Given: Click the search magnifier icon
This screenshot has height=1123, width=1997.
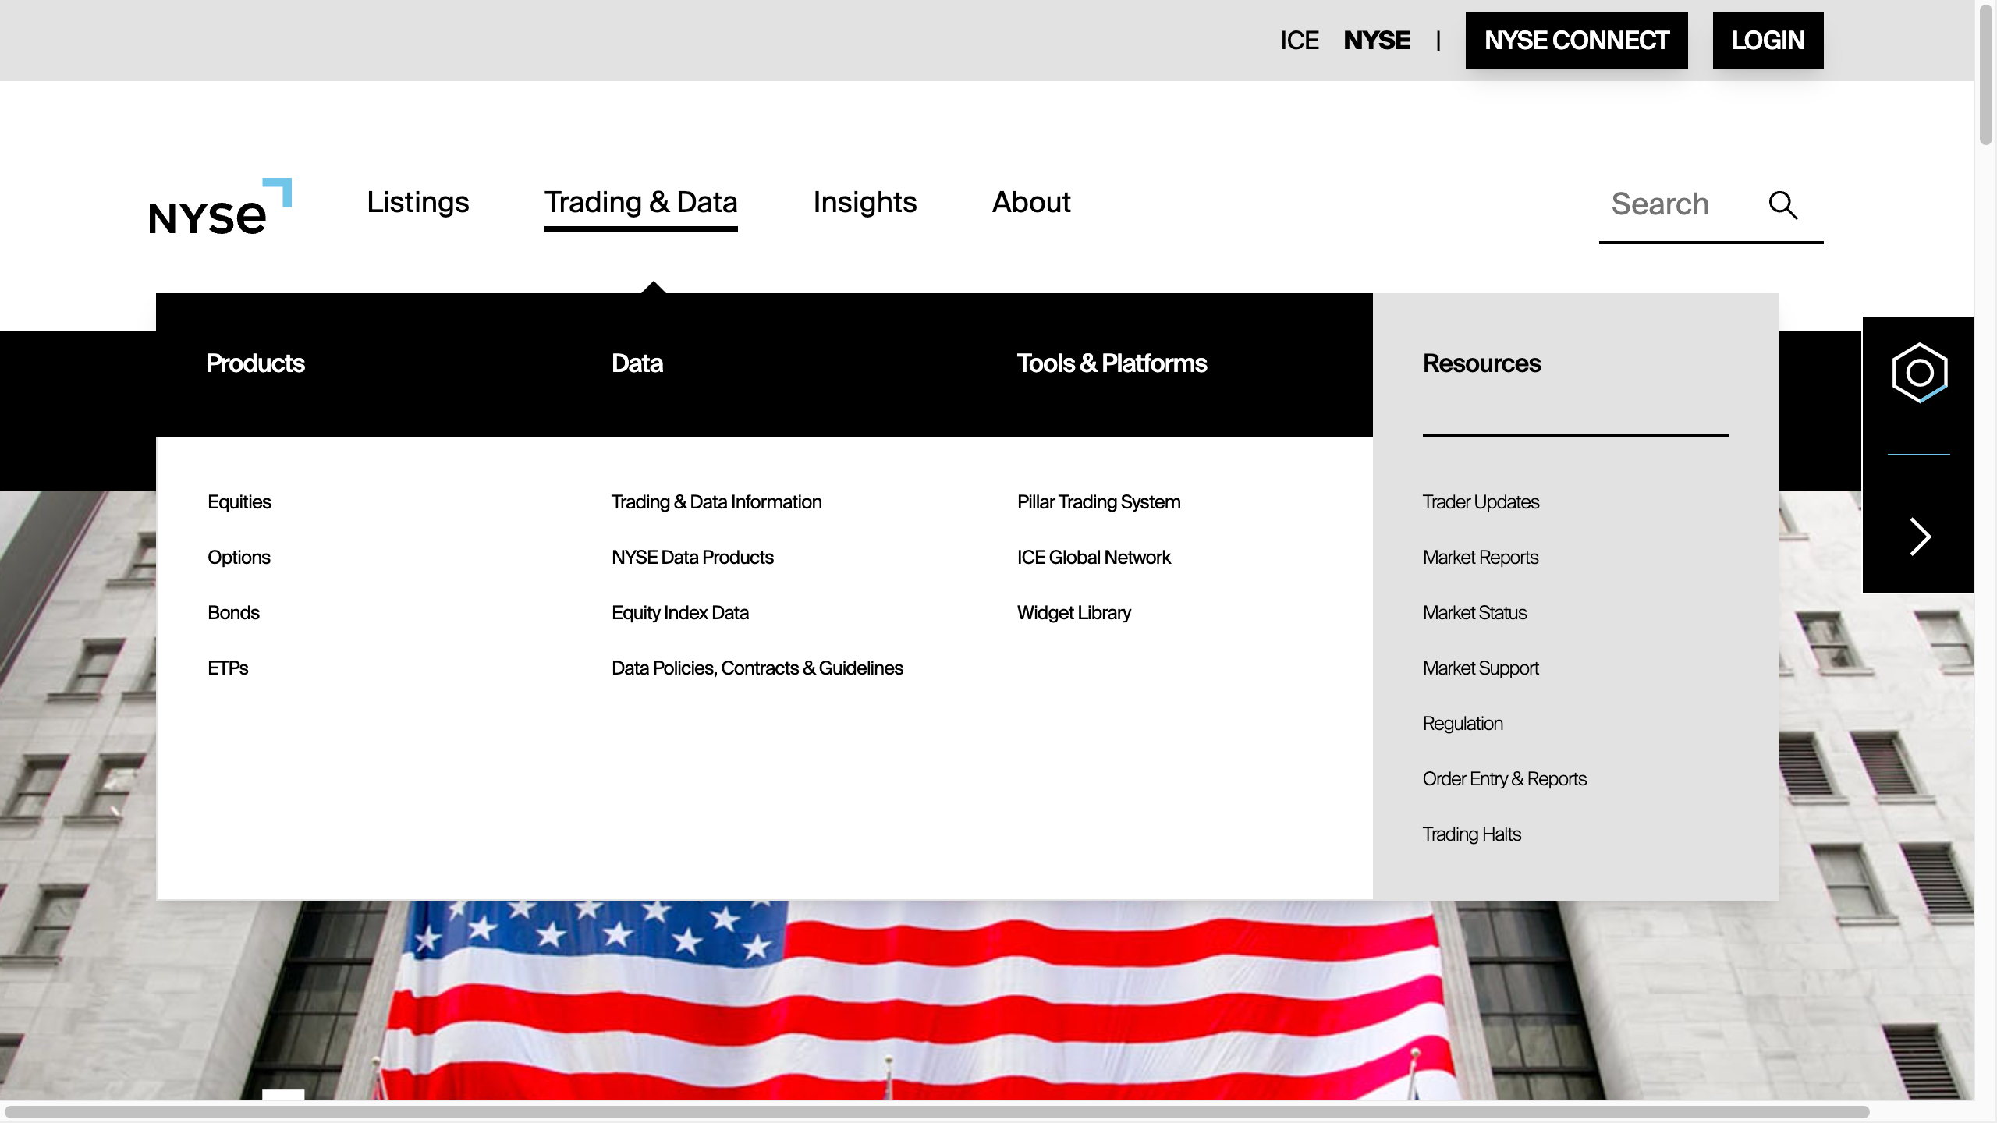Looking at the screenshot, I should (1782, 205).
